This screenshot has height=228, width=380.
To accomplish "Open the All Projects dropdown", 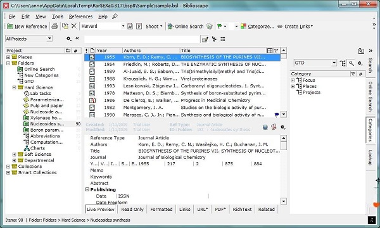I will [x=49, y=39].
